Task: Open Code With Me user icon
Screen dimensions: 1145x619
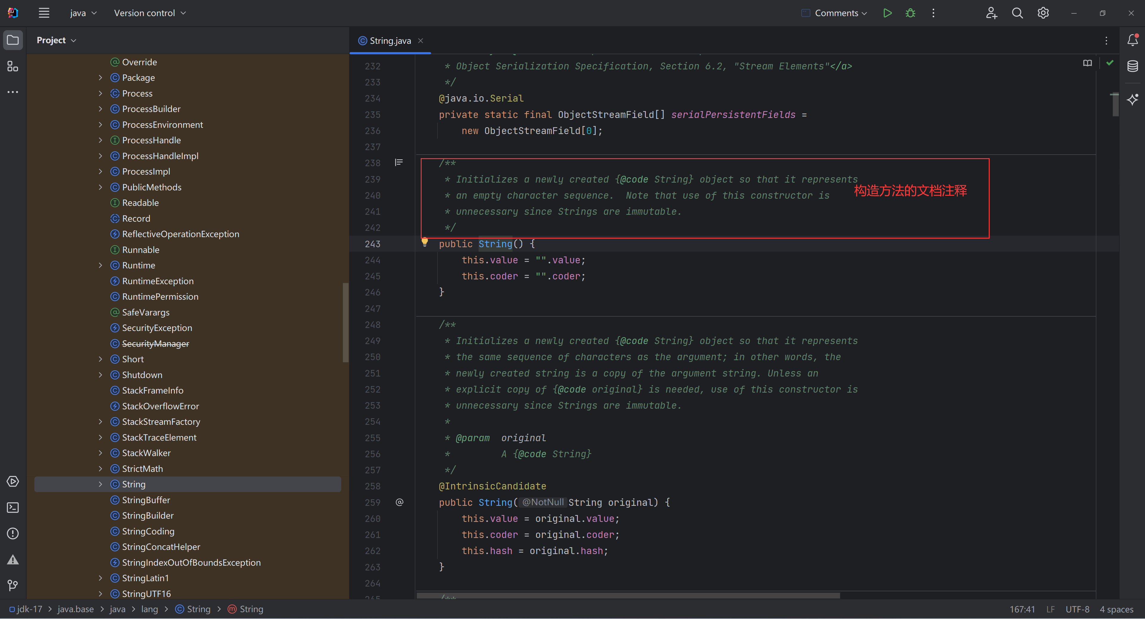Action: pyautogui.click(x=991, y=13)
